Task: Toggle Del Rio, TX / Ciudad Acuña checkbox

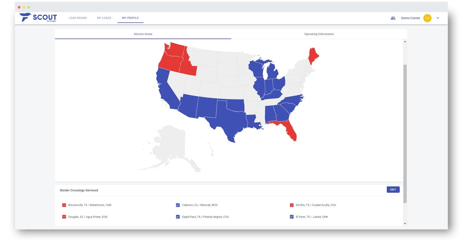Action: [292, 205]
